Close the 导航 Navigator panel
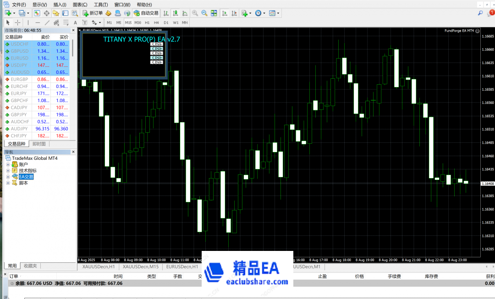 pyautogui.click(x=73, y=152)
